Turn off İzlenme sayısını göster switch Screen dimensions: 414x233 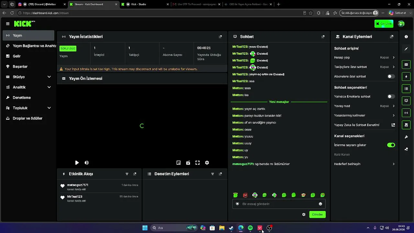pos(391,145)
